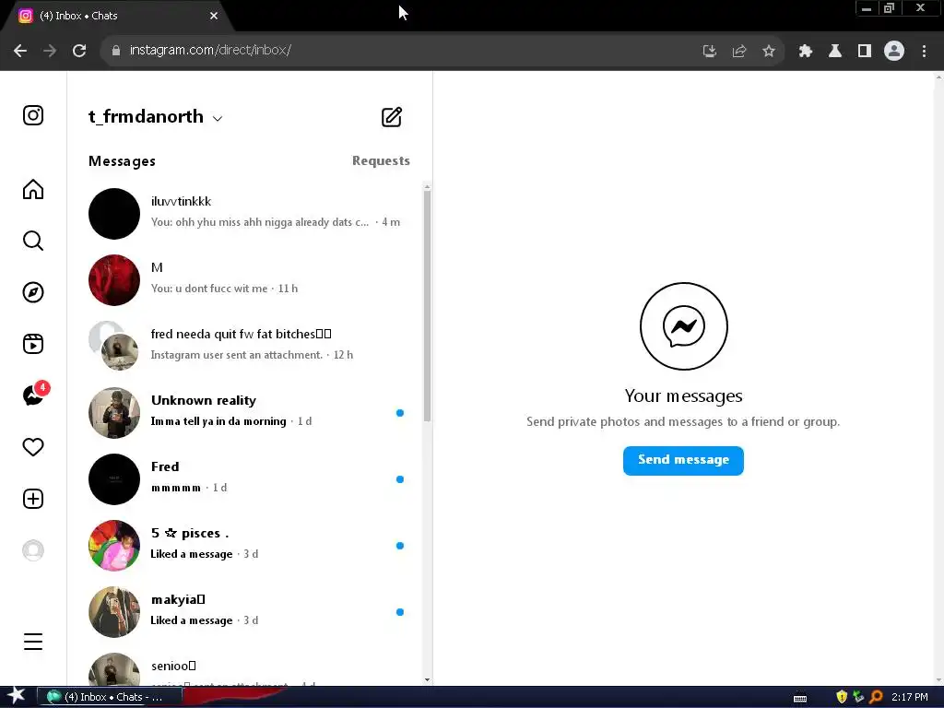Image resolution: width=944 pixels, height=708 pixels.
Task: Open the Fred conversation
Action: (245, 478)
